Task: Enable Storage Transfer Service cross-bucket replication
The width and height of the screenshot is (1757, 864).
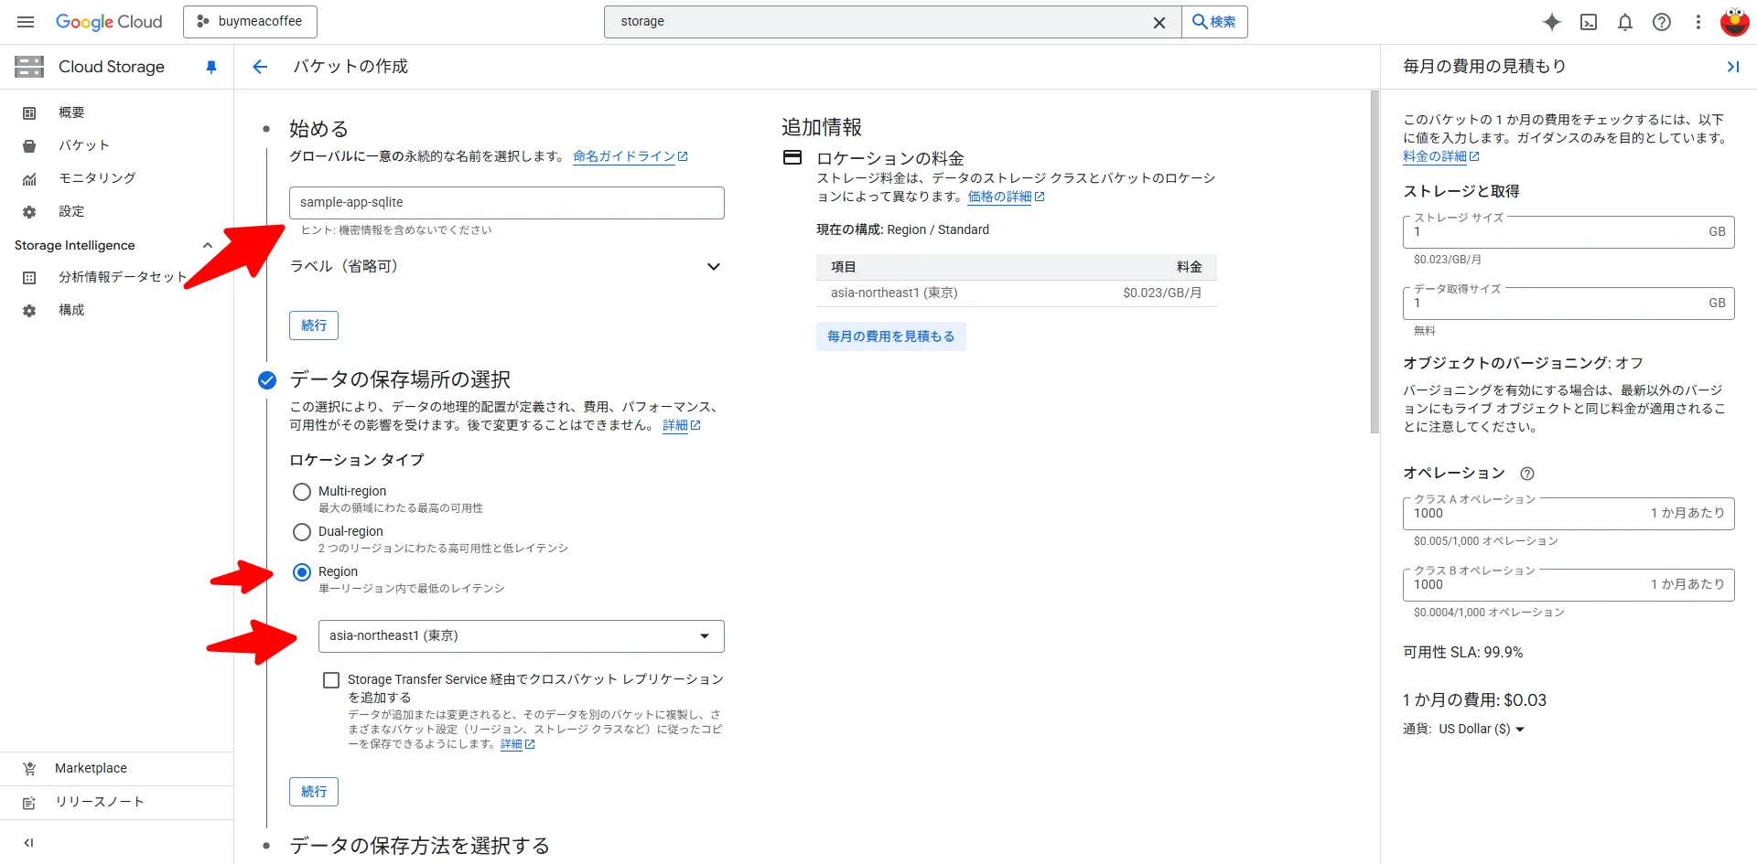Action: [x=331, y=679]
